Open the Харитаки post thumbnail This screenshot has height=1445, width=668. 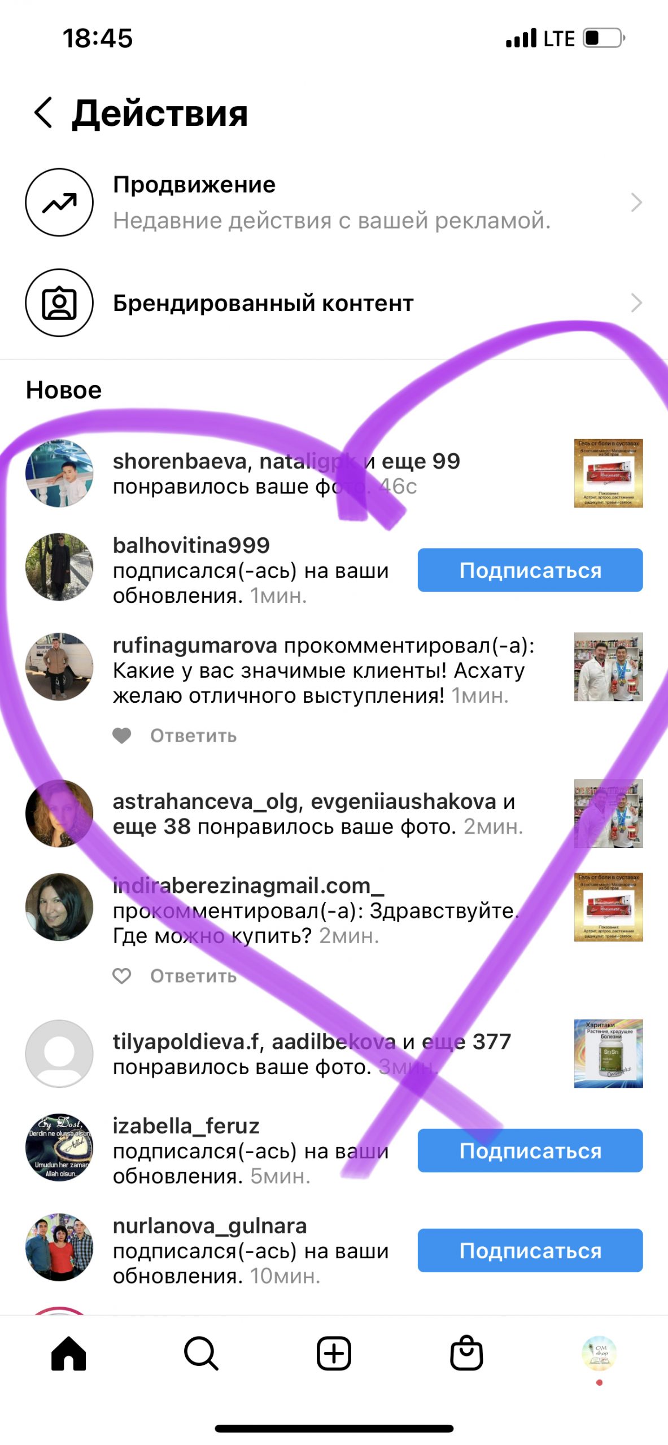pyautogui.click(x=608, y=1054)
